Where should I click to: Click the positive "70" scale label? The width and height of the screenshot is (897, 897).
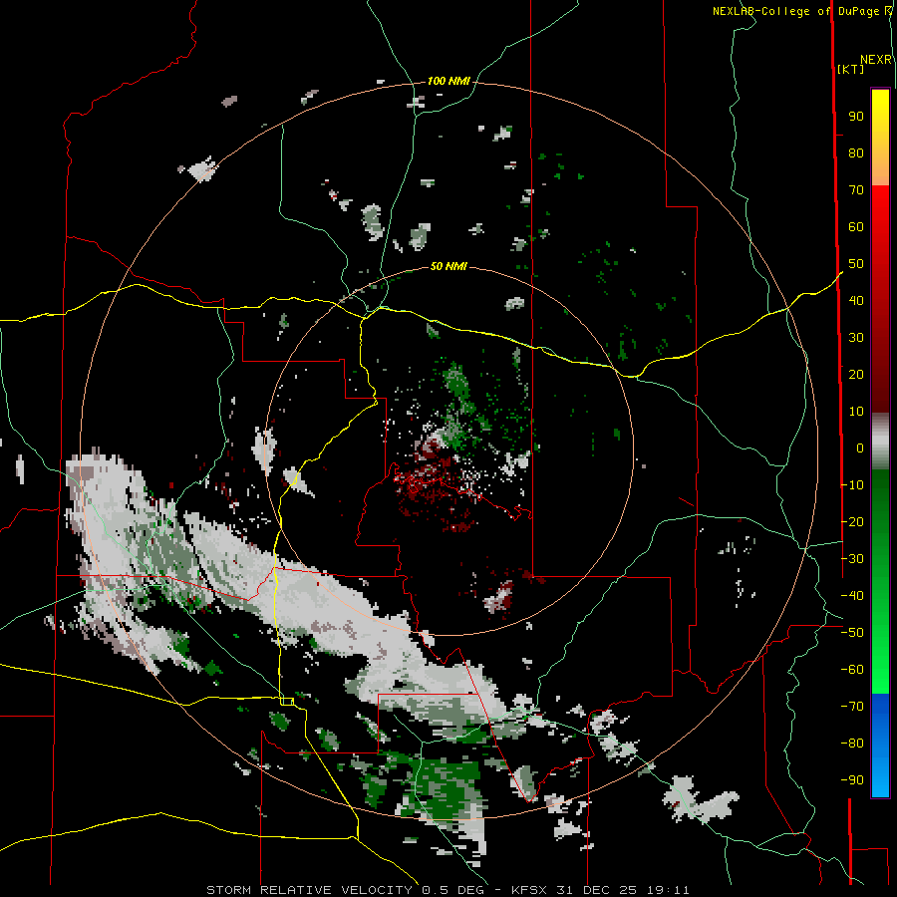[x=856, y=190]
